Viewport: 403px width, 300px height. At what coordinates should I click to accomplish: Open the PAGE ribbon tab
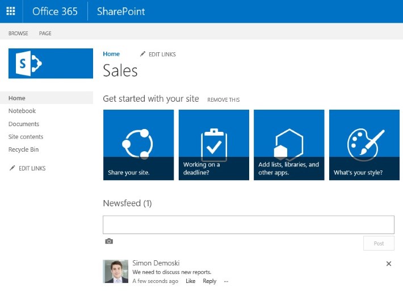(45, 33)
